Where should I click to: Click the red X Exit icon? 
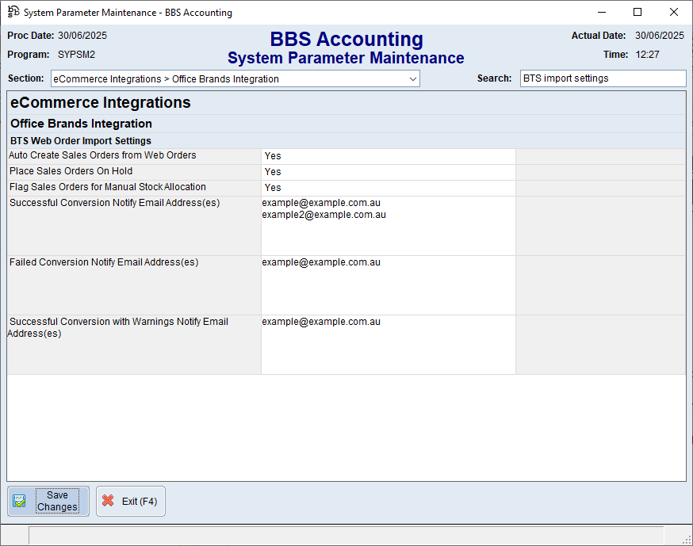[109, 501]
